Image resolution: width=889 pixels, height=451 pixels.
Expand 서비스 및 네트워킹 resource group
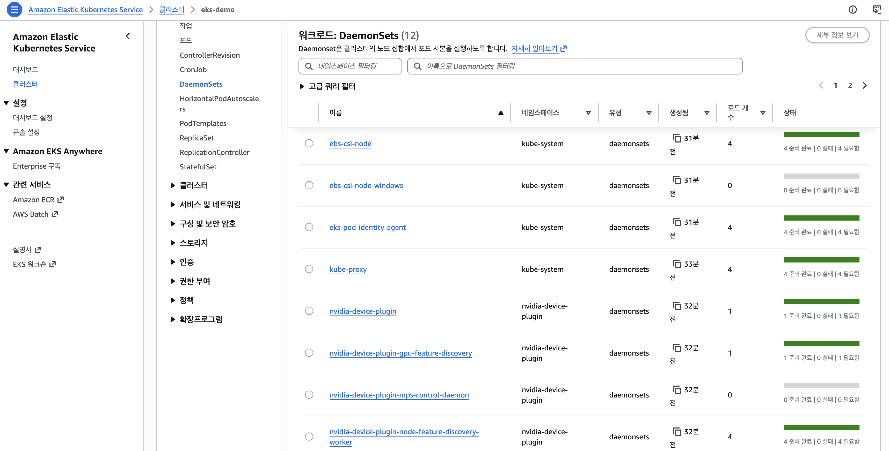(x=173, y=205)
